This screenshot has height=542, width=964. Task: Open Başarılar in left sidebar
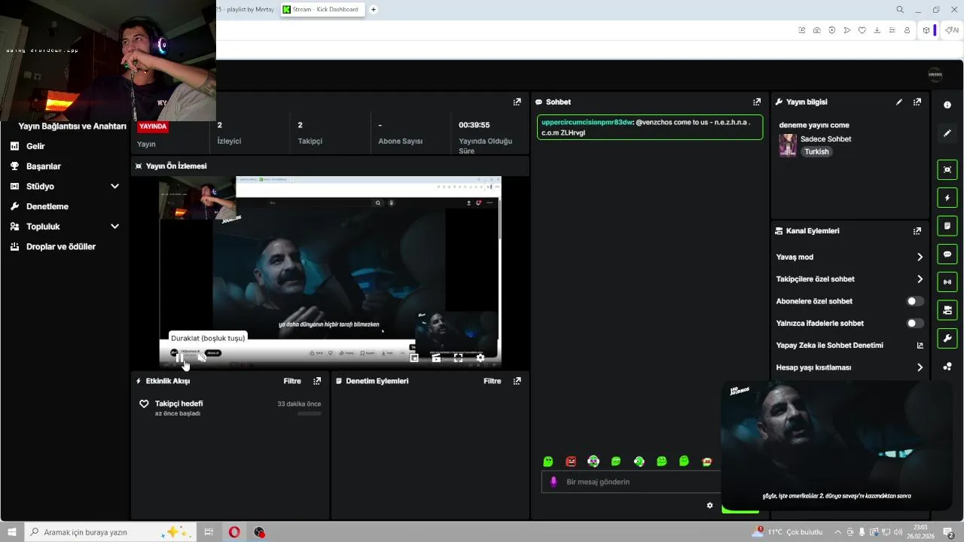tap(44, 166)
